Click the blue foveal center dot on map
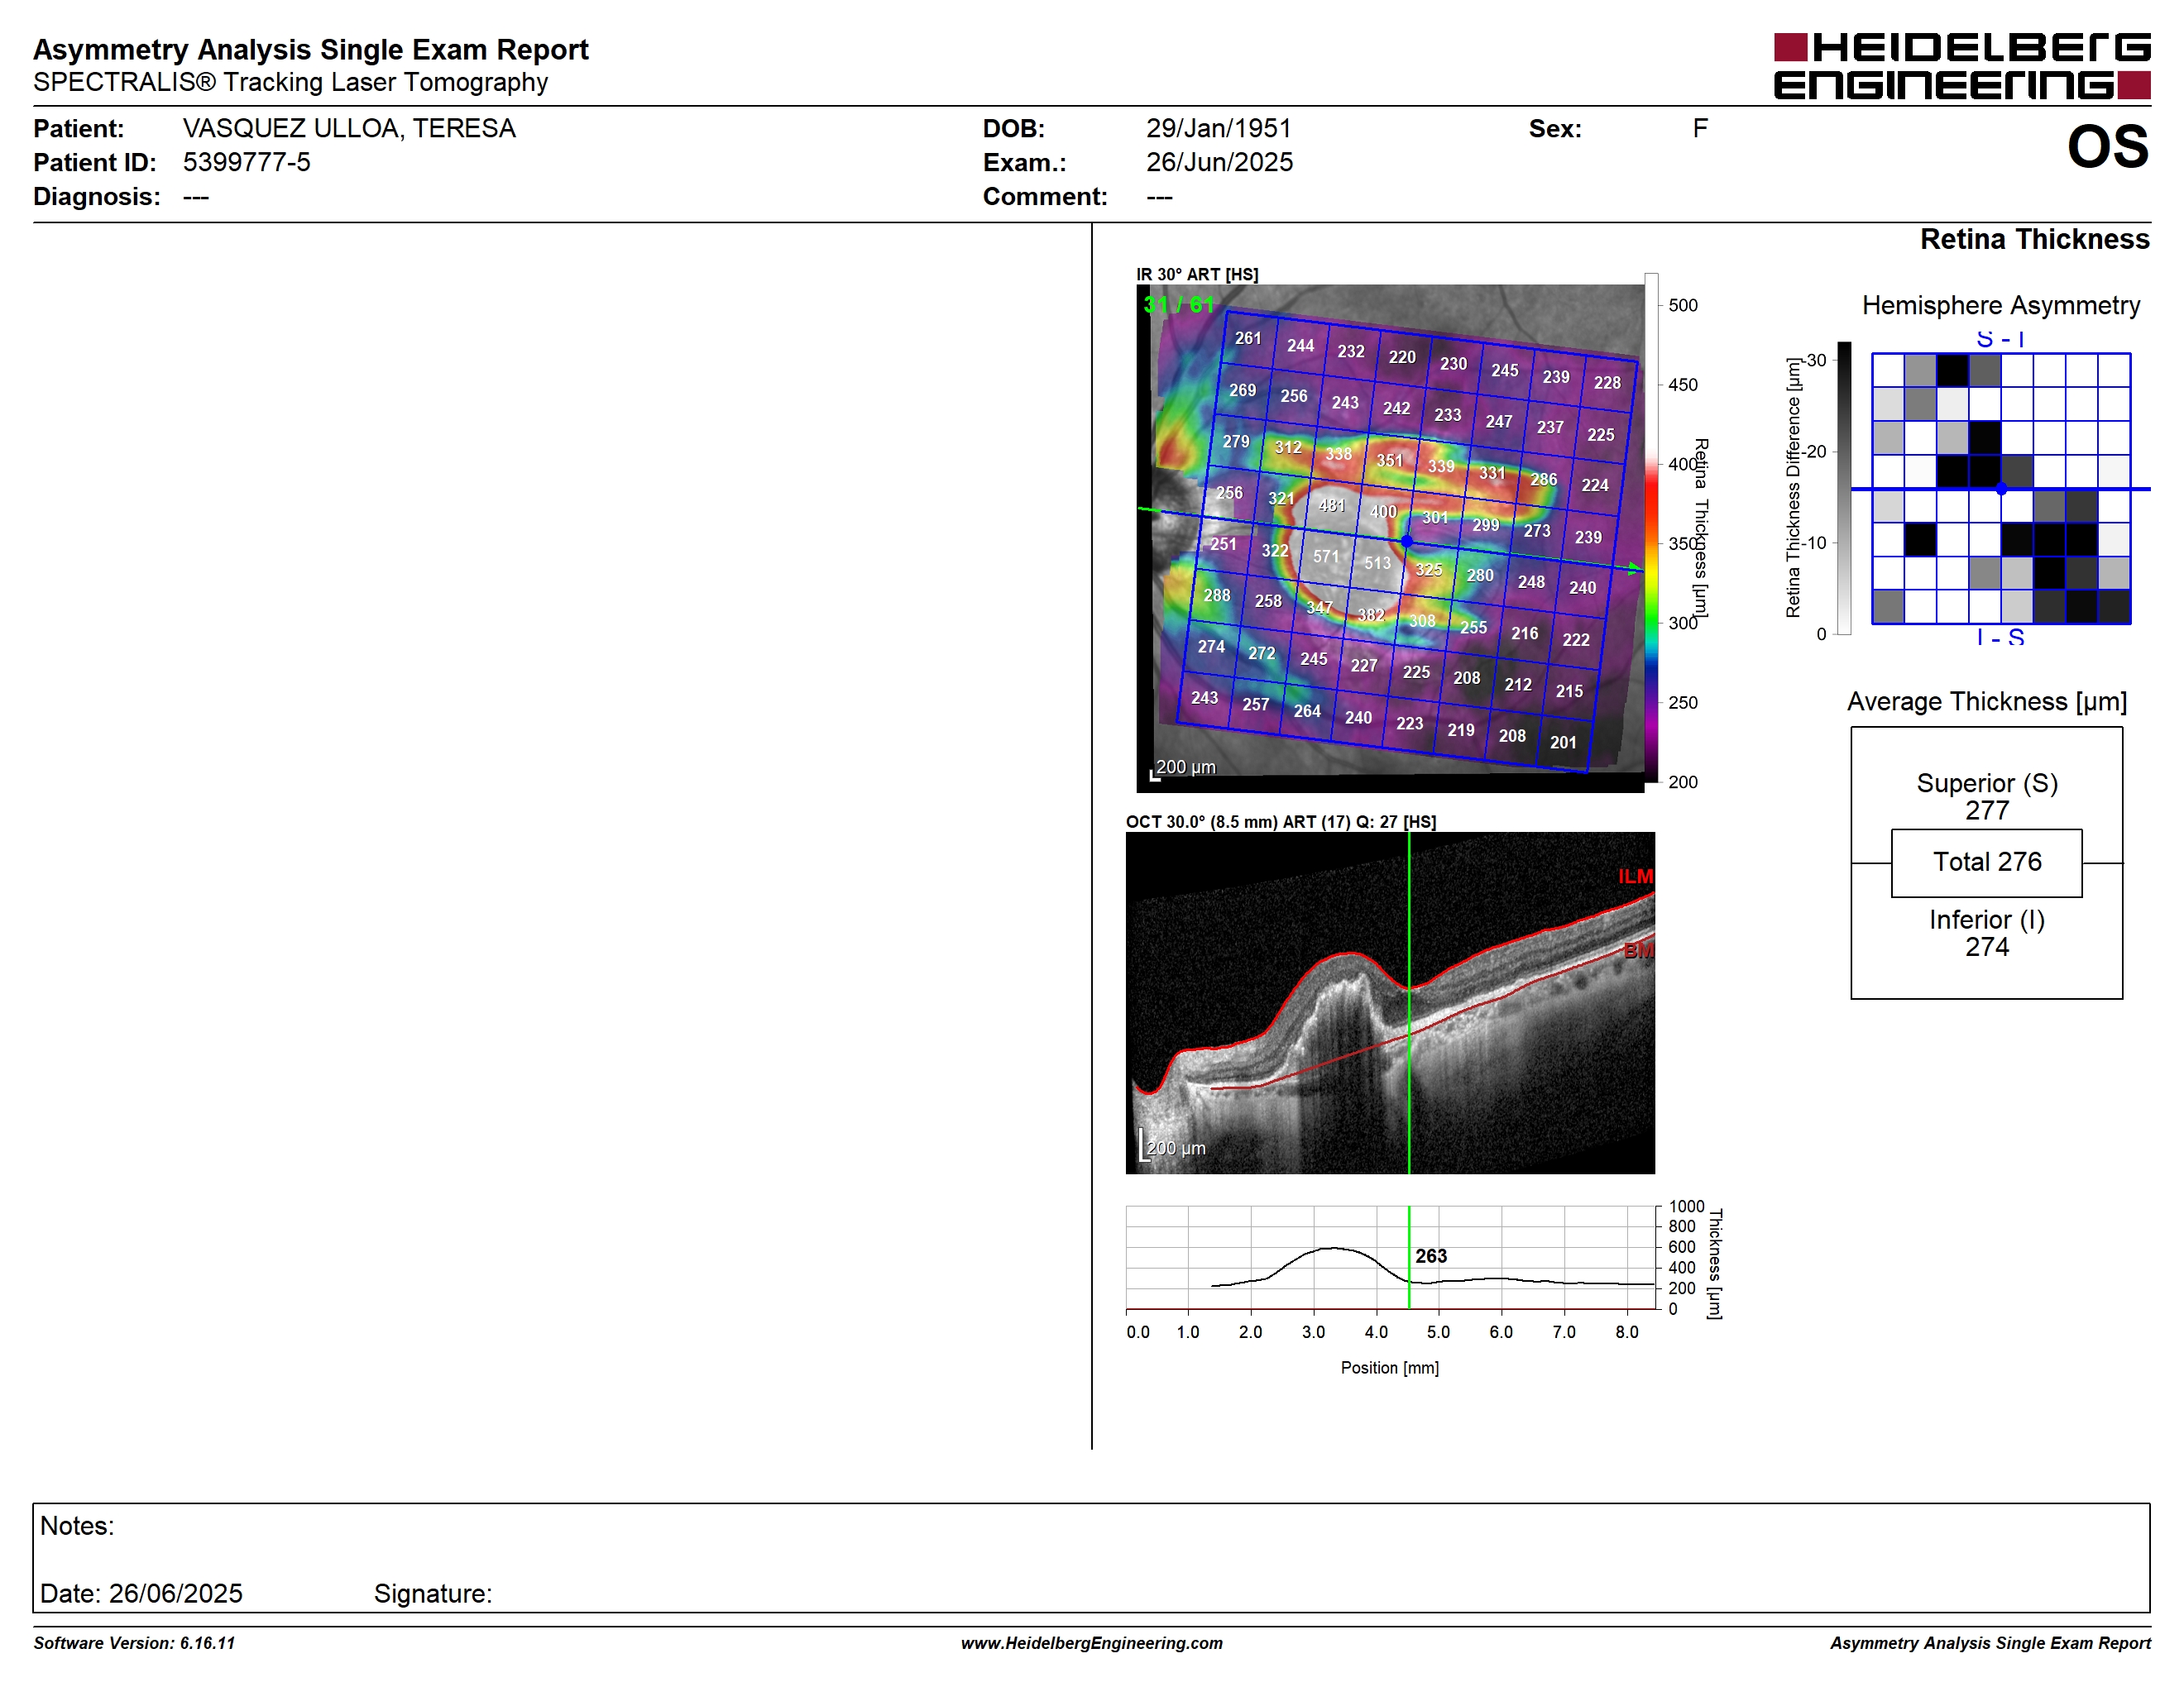The image size is (2184, 1687). (1407, 541)
